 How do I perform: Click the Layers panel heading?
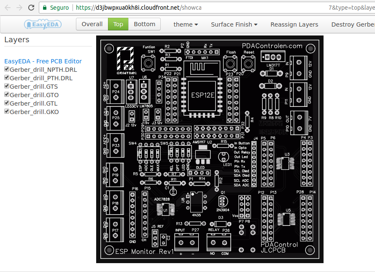(x=17, y=40)
